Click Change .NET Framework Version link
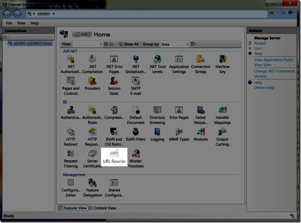 pos(274,74)
